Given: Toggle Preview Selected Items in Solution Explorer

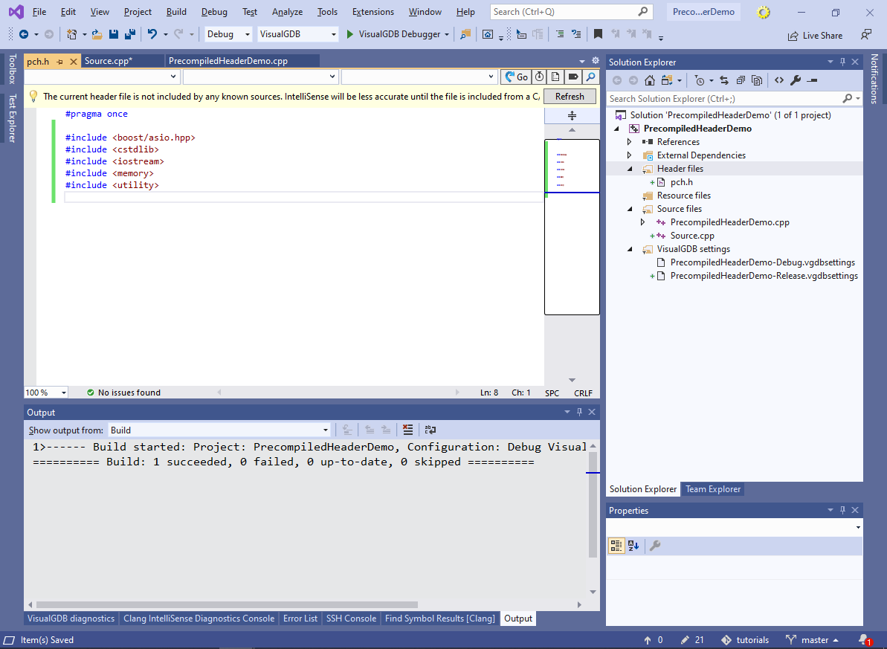Looking at the screenshot, I should pos(813,80).
